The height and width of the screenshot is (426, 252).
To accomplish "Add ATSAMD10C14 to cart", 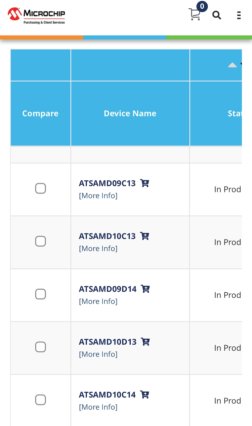I will (x=145, y=394).
